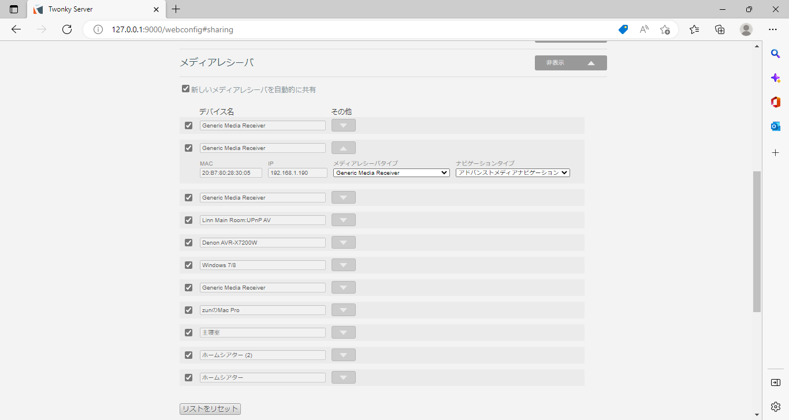Uncheck the 主寝室 device

[188, 332]
